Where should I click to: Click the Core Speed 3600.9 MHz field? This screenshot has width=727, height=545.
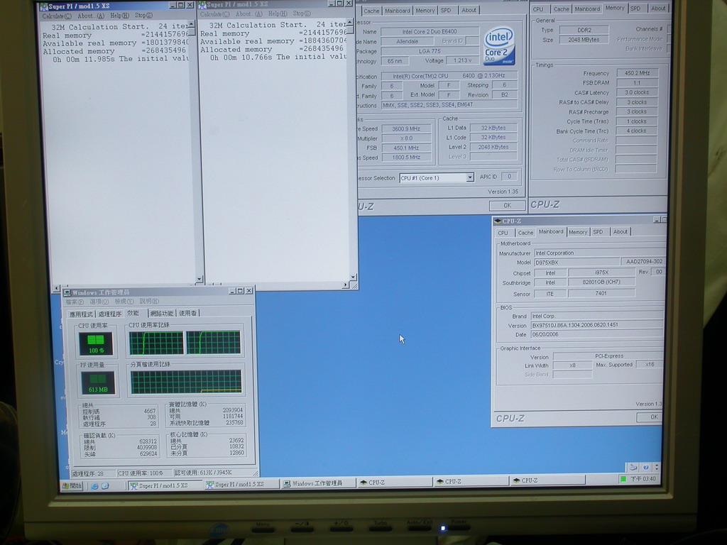point(406,129)
